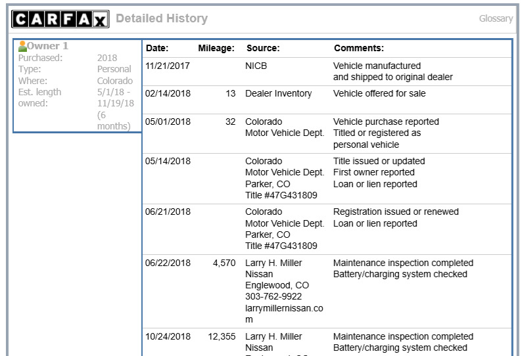Open the Glossary link
Image resolution: width=526 pixels, height=356 pixels.
(x=496, y=18)
